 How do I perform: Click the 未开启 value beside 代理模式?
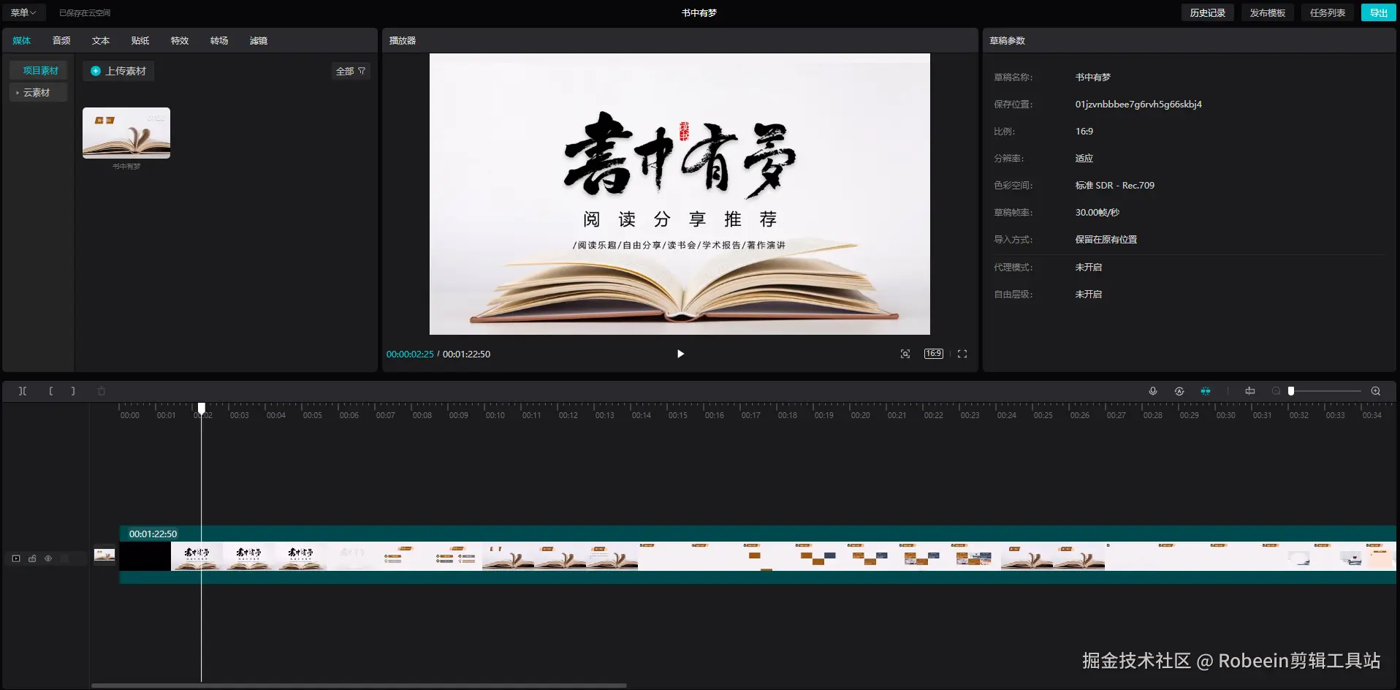click(x=1089, y=267)
